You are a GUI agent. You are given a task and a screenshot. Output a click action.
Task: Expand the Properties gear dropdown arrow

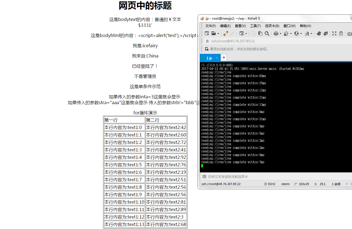pos(246,34)
